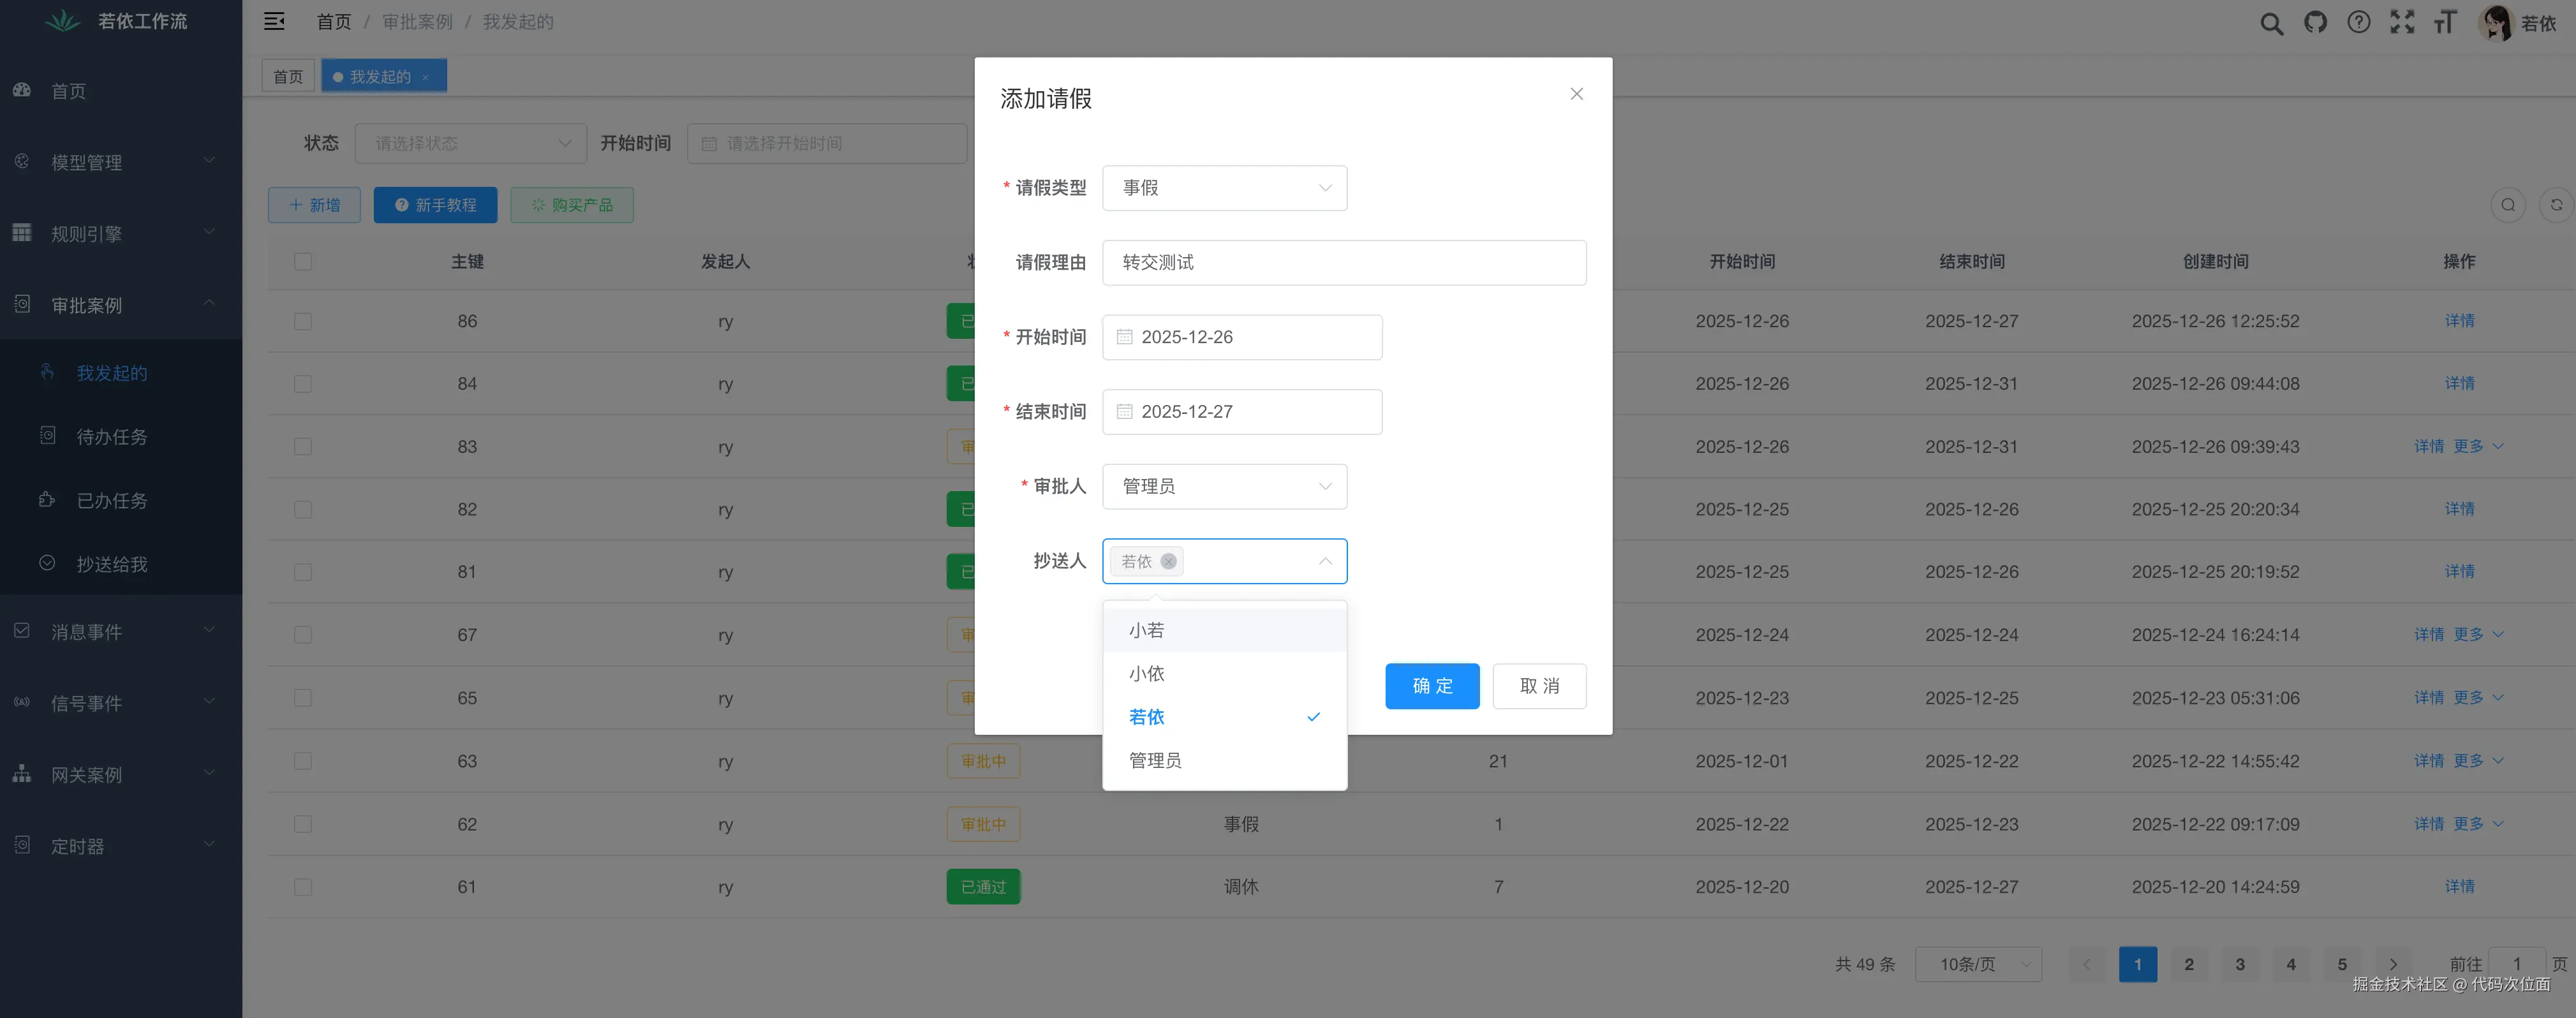This screenshot has height=1018, width=2576.
Task: Open the 审批人 dropdown
Action: tap(1224, 486)
